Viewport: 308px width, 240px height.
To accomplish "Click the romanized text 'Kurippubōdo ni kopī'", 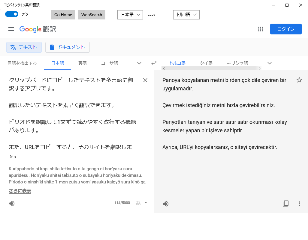I will [x=29, y=169].
